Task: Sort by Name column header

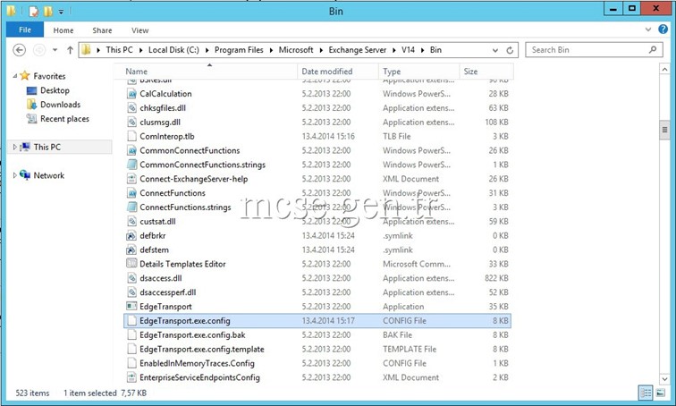Action: pyautogui.click(x=207, y=72)
